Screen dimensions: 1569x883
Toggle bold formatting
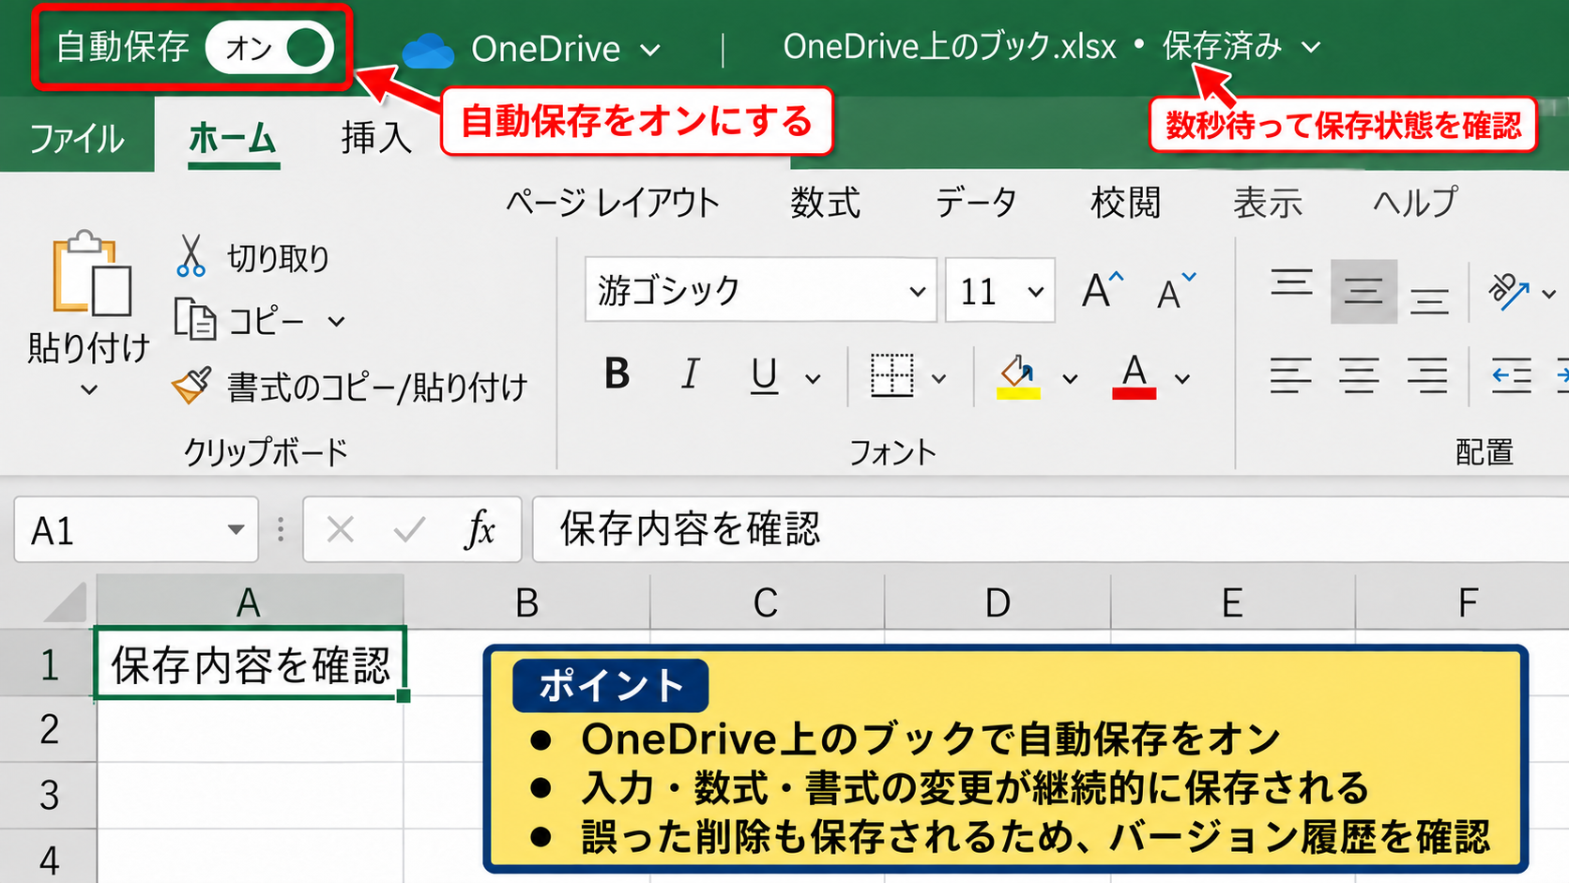pyautogui.click(x=617, y=374)
